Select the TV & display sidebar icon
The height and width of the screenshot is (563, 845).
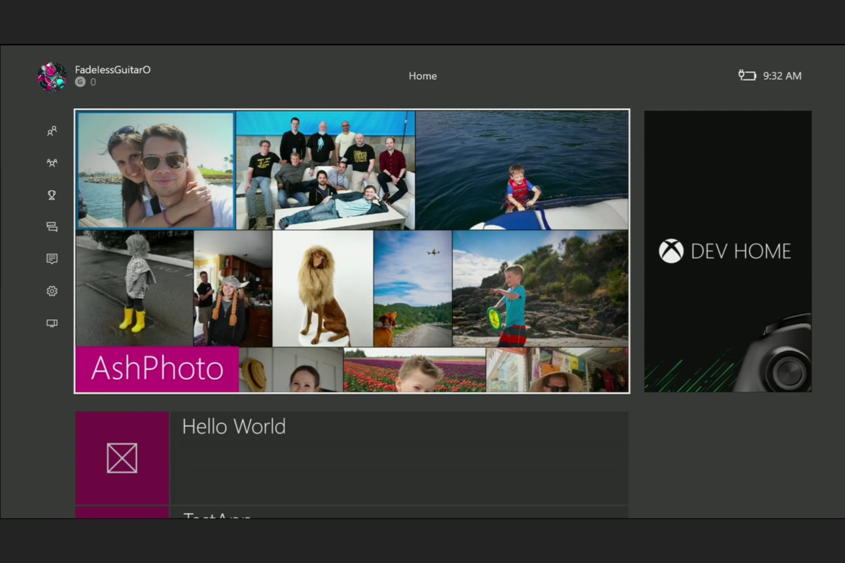coord(52,323)
